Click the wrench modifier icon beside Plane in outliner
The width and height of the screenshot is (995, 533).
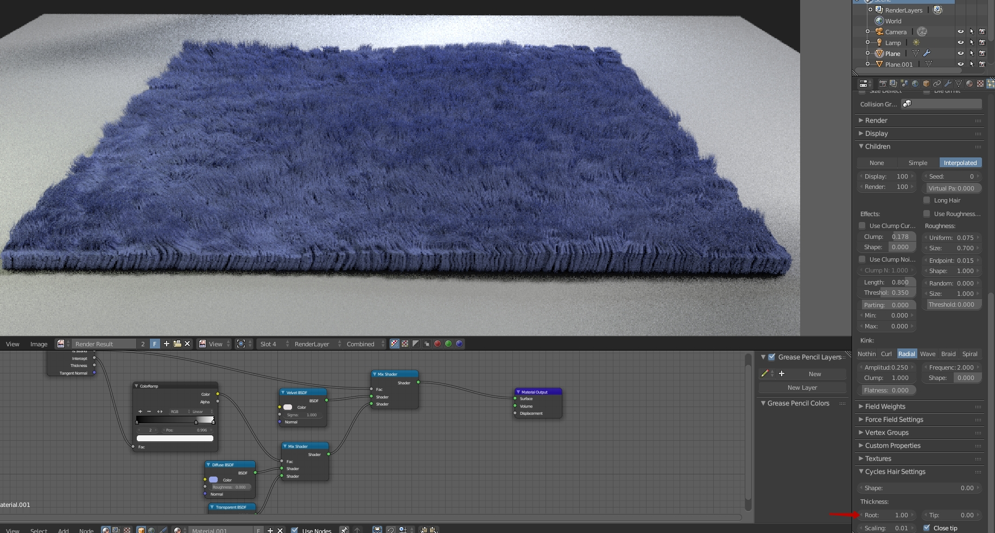pyautogui.click(x=927, y=53)
